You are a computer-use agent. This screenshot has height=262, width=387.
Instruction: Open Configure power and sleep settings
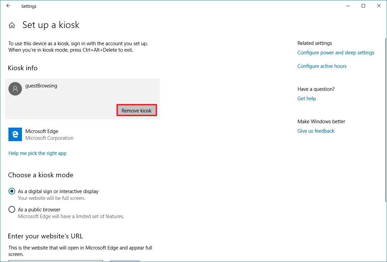click(336, 53)
